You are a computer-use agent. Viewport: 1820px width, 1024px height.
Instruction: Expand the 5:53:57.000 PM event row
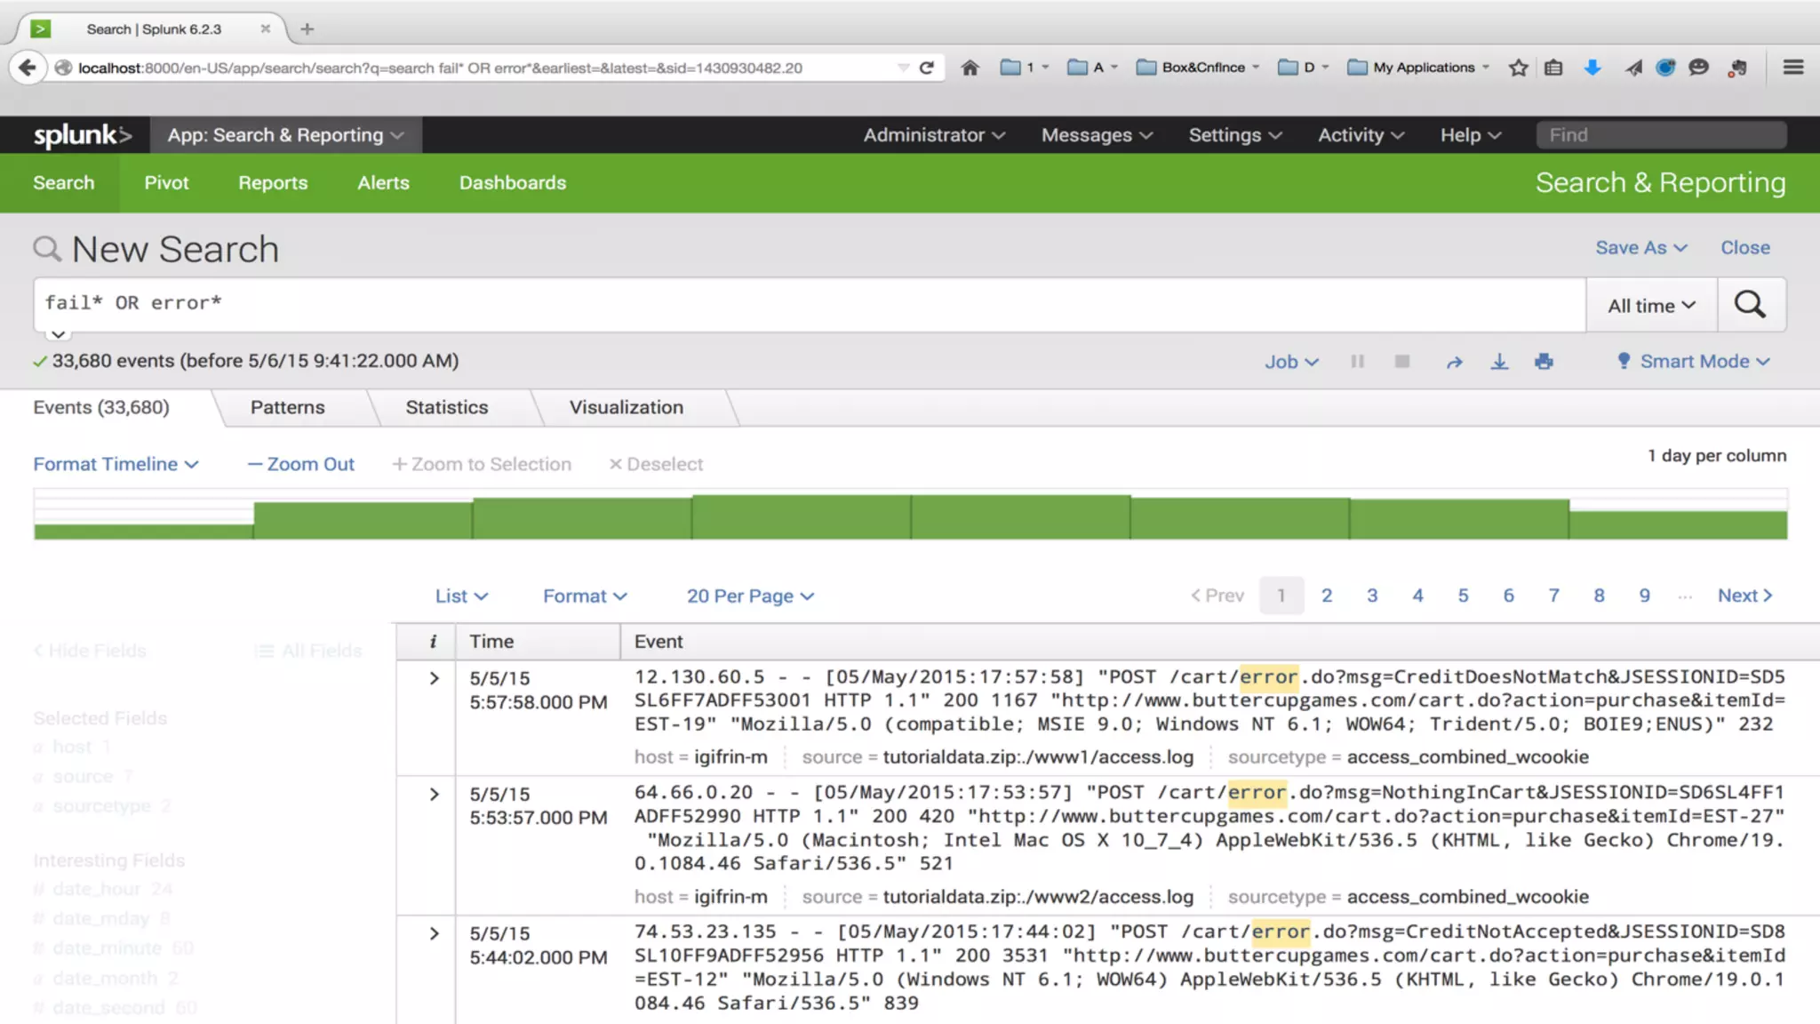[x=434, y=795]
